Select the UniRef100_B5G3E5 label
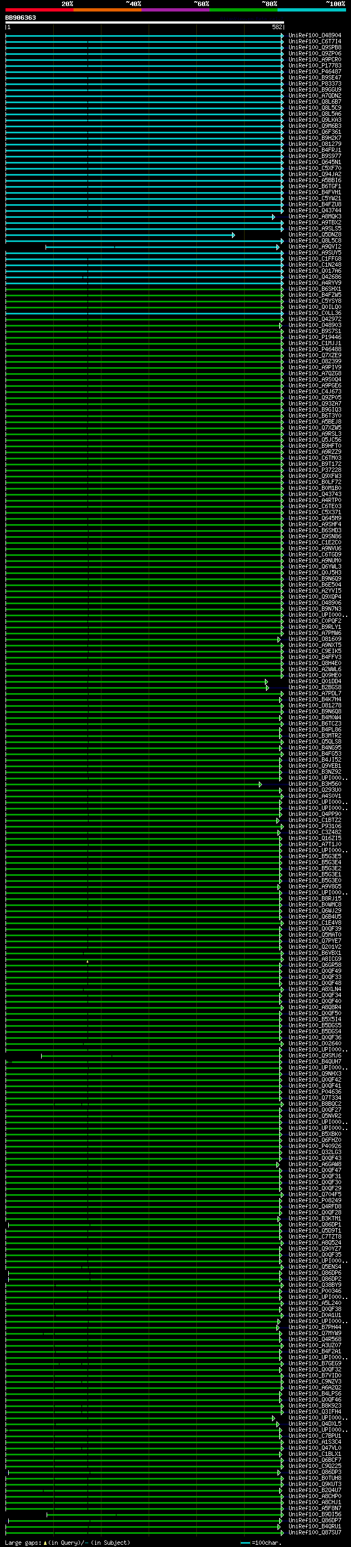The image size is (351, 1547). pyautogui.click(x=315, y=857)
